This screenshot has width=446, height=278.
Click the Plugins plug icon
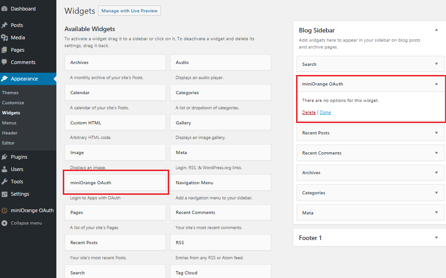[4, 157]
